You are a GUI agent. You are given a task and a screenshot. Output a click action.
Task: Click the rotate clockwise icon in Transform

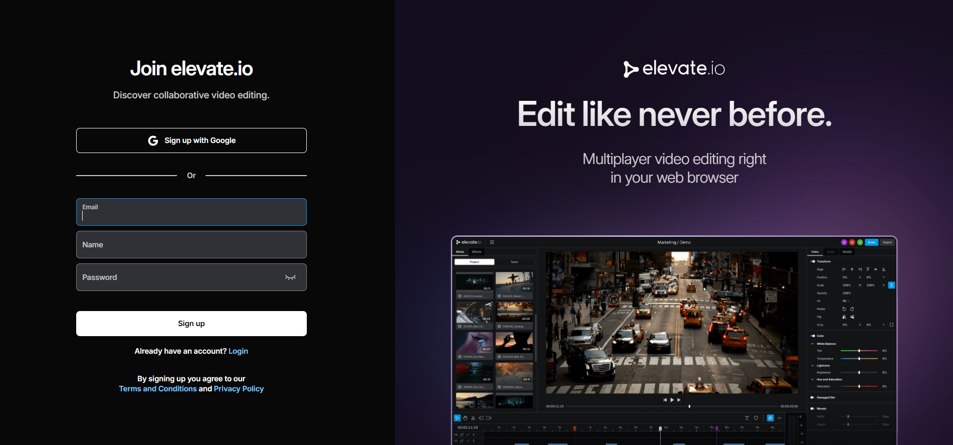click(852, 309)
